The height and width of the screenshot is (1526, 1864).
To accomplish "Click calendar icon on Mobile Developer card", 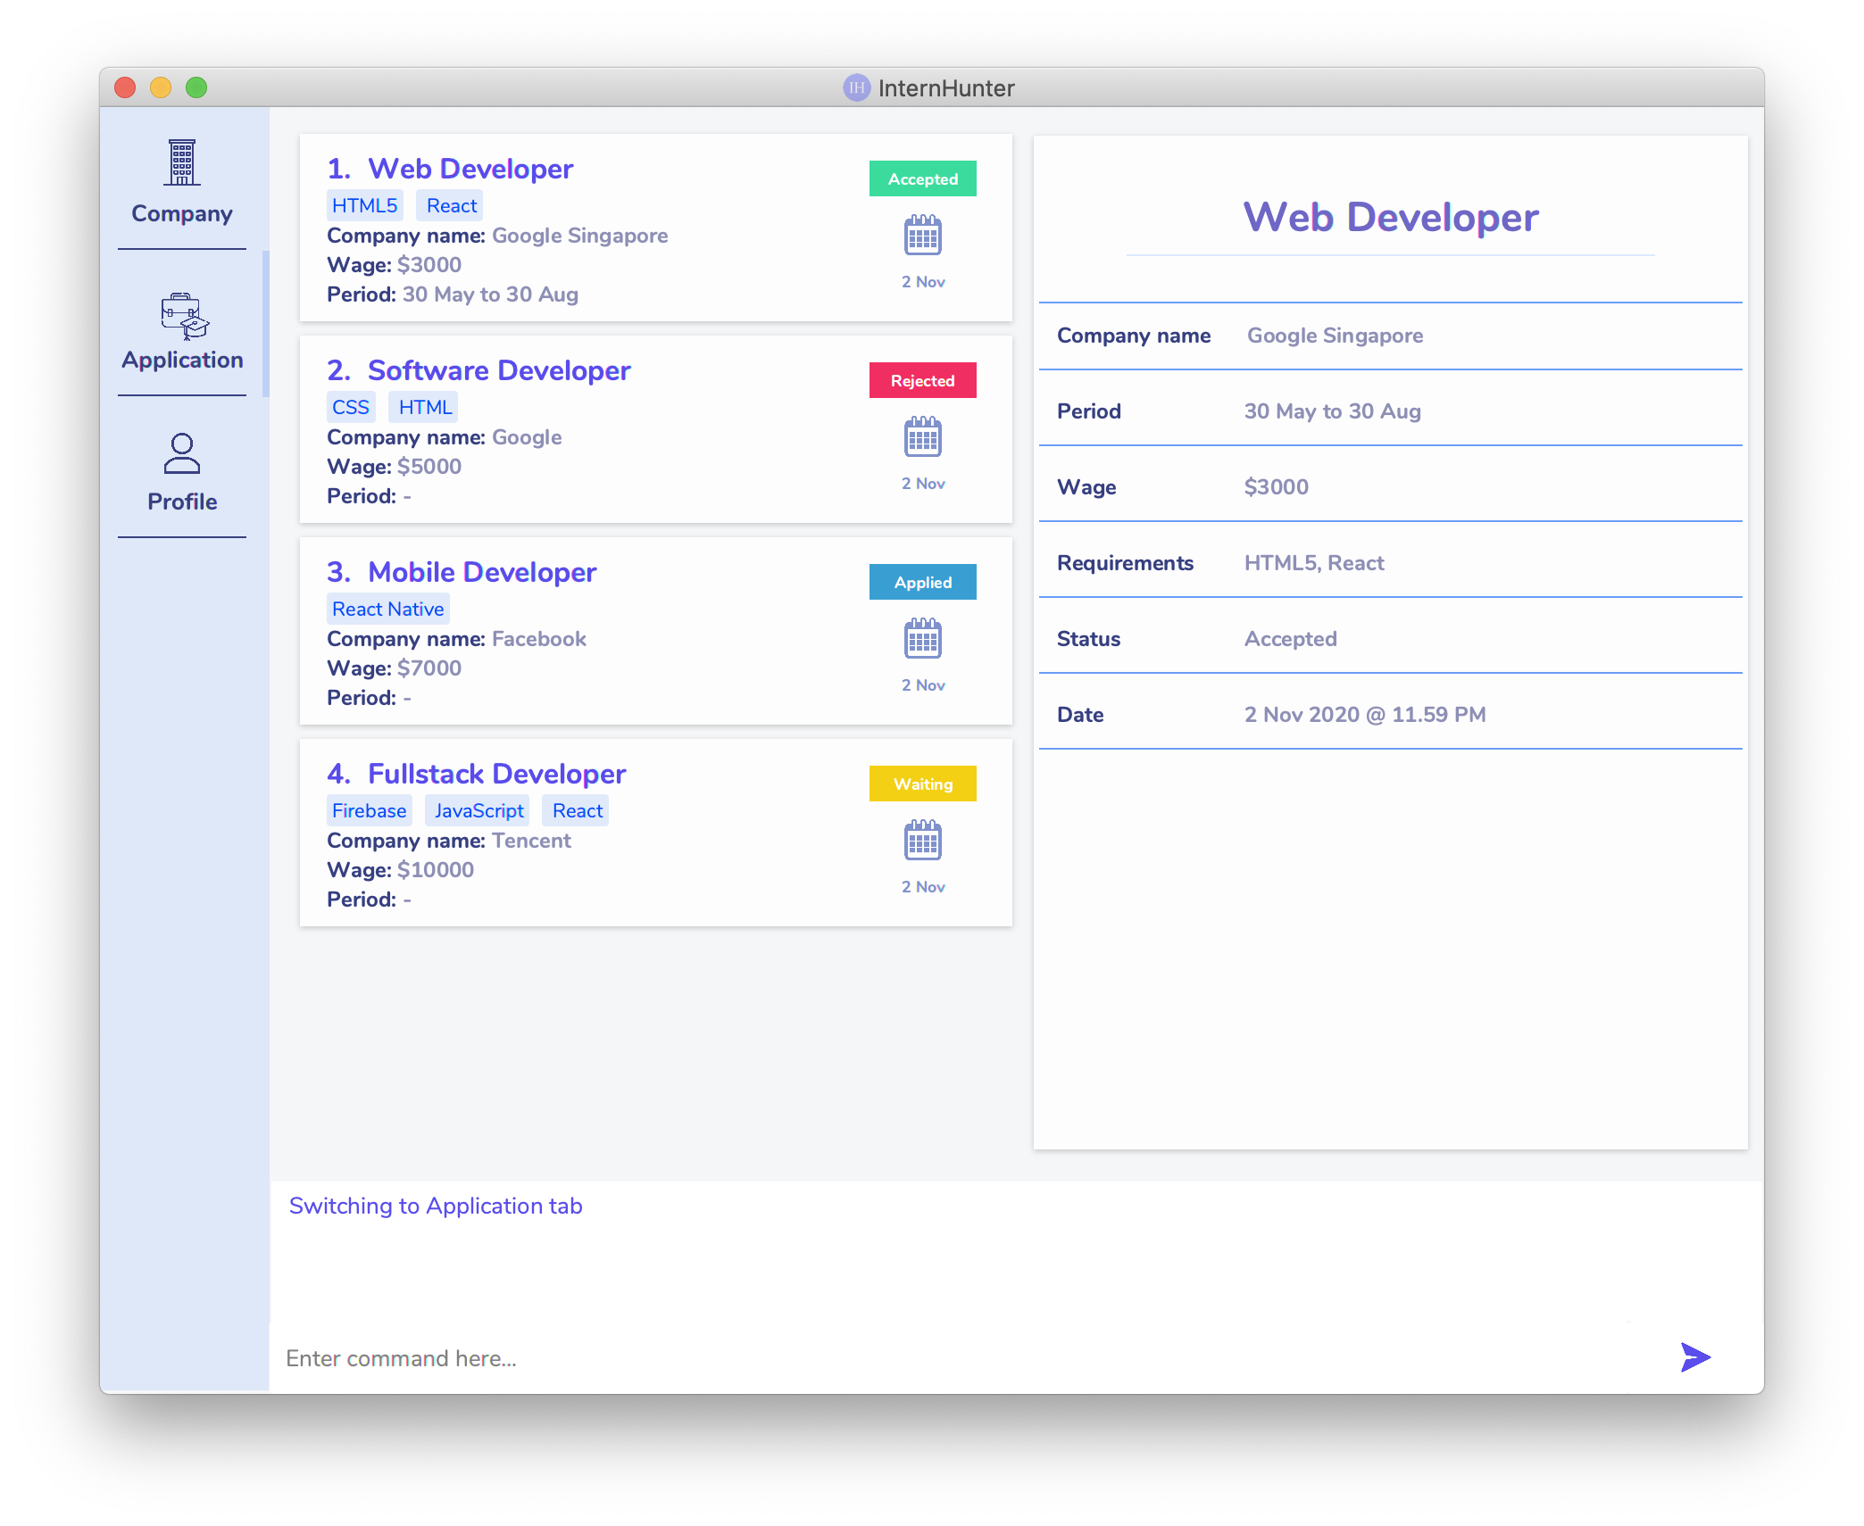I will [923, 639].
